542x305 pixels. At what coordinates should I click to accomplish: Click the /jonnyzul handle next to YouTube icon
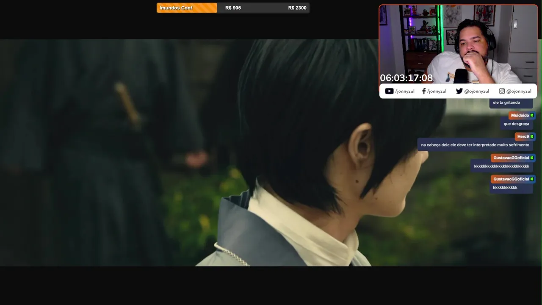click(x=405, y=91)
